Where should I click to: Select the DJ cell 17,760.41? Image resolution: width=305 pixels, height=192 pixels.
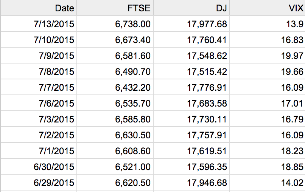click(x=191, y=40)
